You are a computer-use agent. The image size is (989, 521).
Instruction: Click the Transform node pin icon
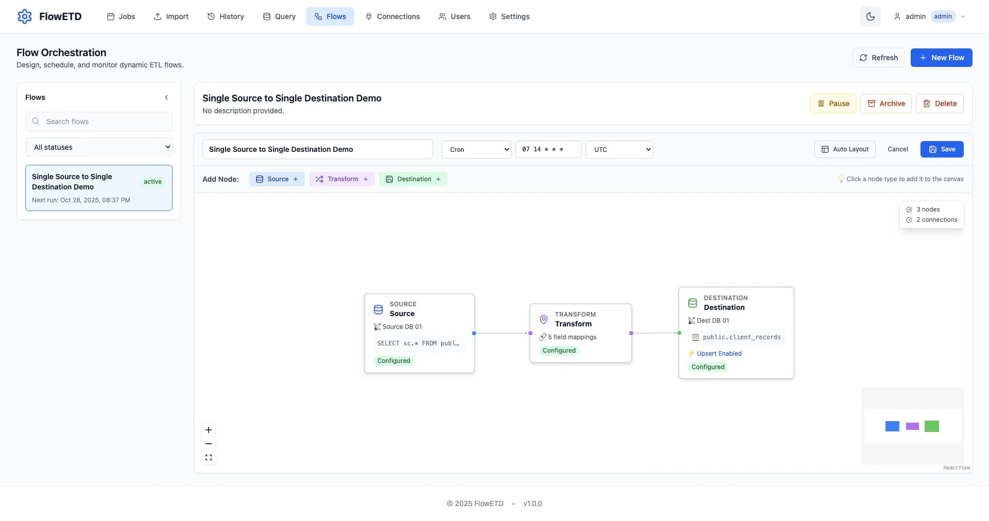[x=543, y=320]
